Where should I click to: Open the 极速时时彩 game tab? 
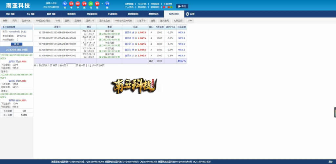coord(133,14)
